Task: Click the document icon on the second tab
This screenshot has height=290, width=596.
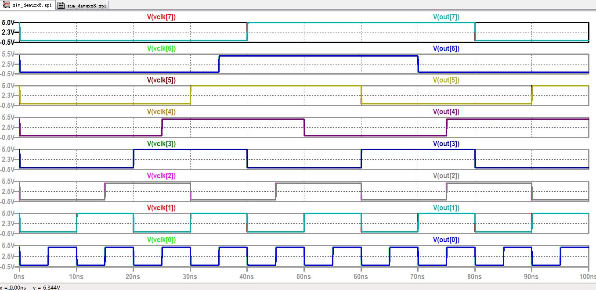Action: pos(61,5)
